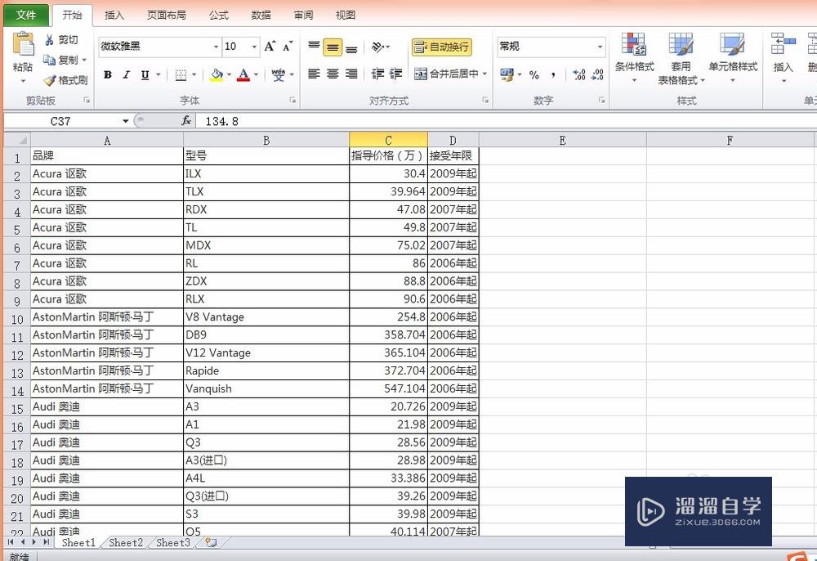
Task: Open the font name dropdown 微软雅黑
Action: coord(216,47)
